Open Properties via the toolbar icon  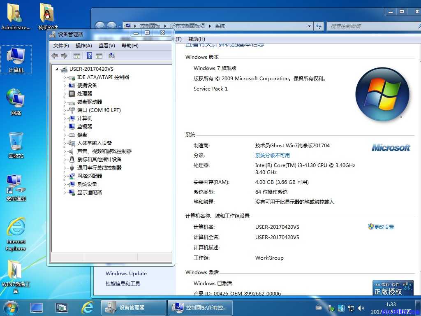pyautogui.click(x=76, y=56)
